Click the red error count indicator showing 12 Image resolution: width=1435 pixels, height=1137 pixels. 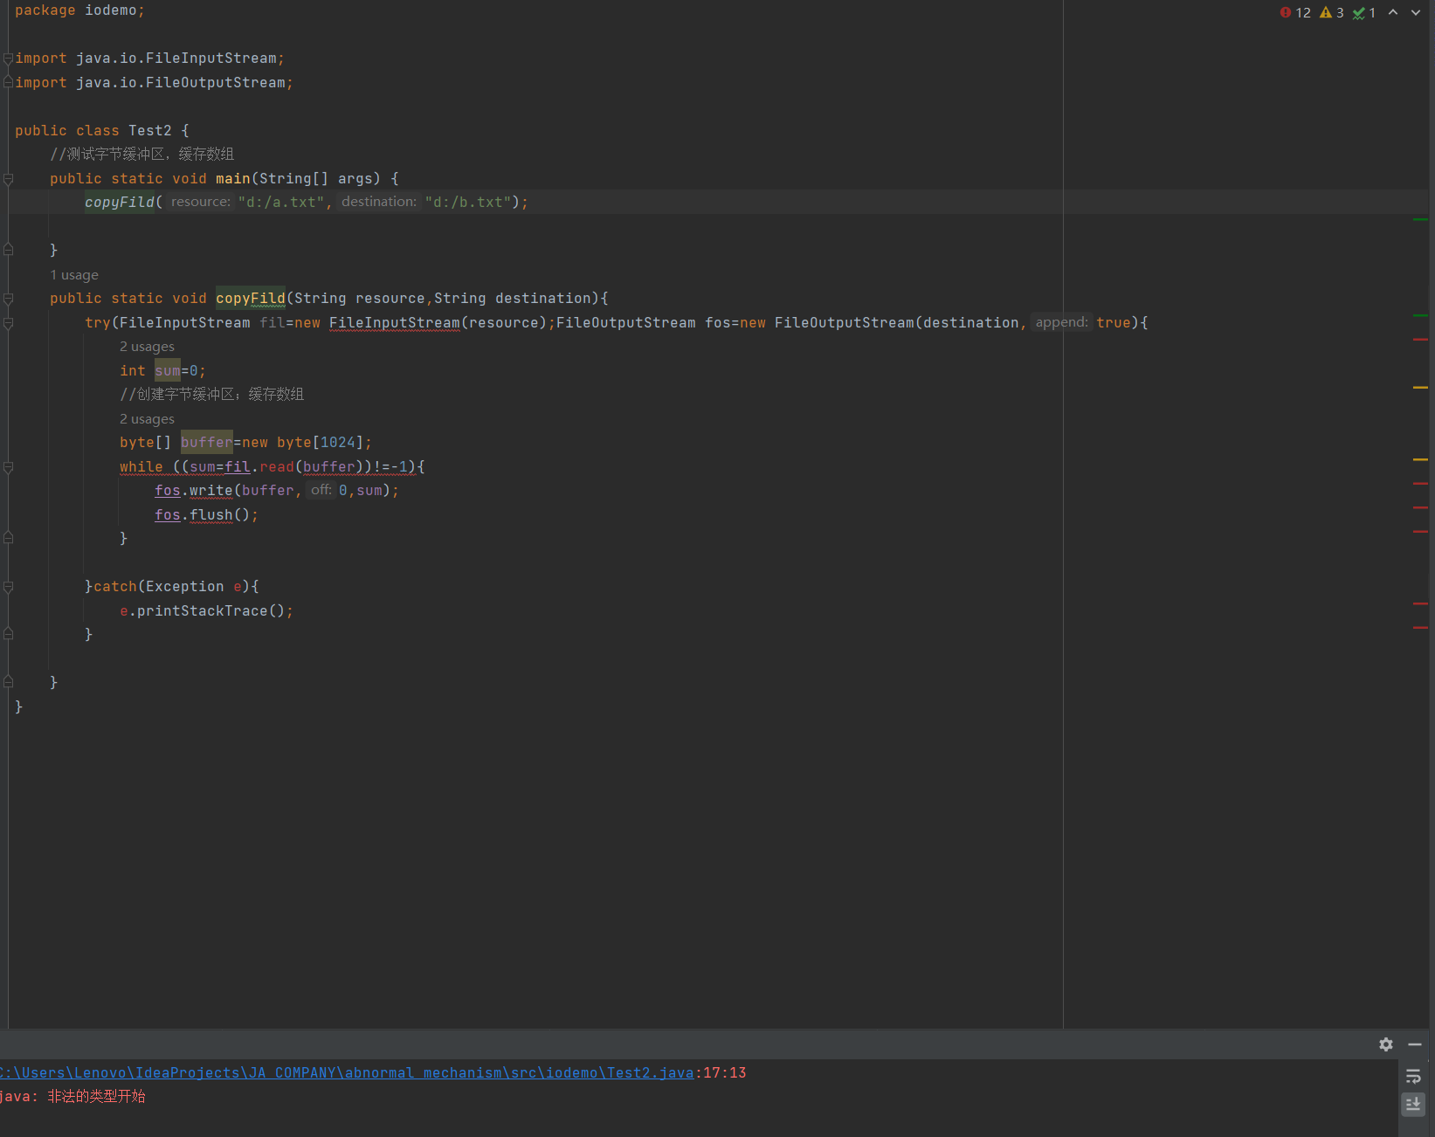(1295, 12)
